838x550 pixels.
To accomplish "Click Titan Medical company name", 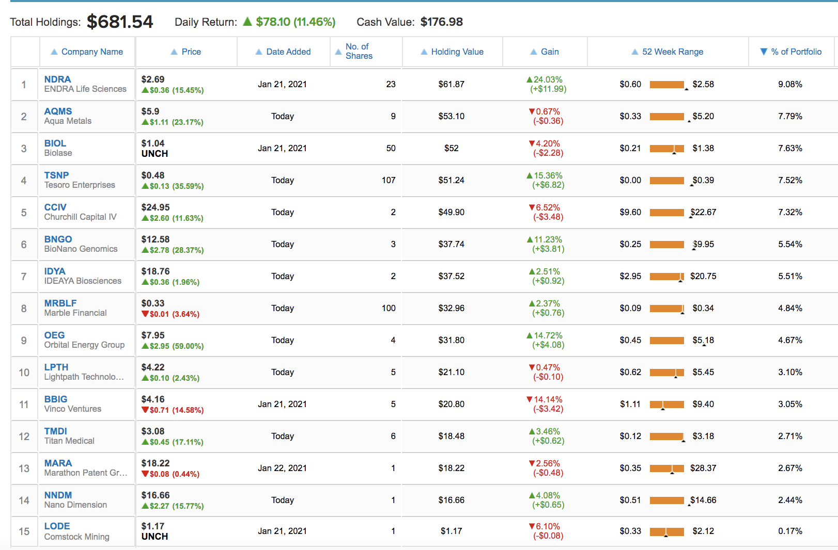I will tap(69, 441).
